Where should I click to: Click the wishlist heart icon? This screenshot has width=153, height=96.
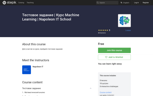(106, 57)
